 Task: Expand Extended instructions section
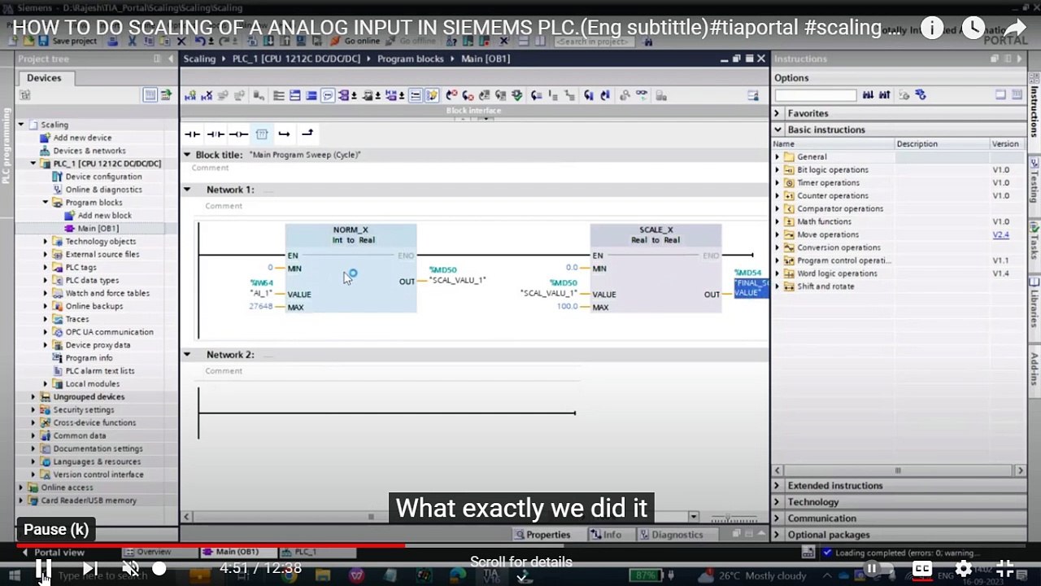[x=777, y=486]
